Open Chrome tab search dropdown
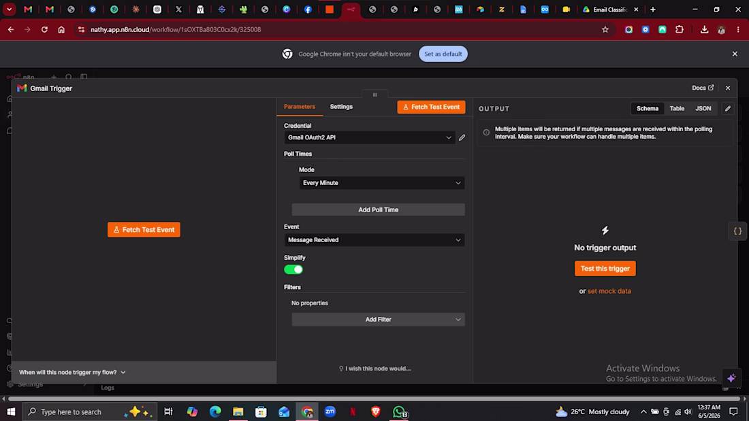749x421 pixels. click(x=9, y=10)
